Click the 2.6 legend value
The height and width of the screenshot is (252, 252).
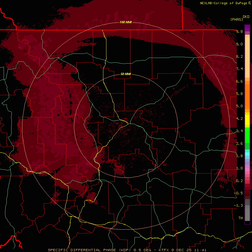coord(239,144)
